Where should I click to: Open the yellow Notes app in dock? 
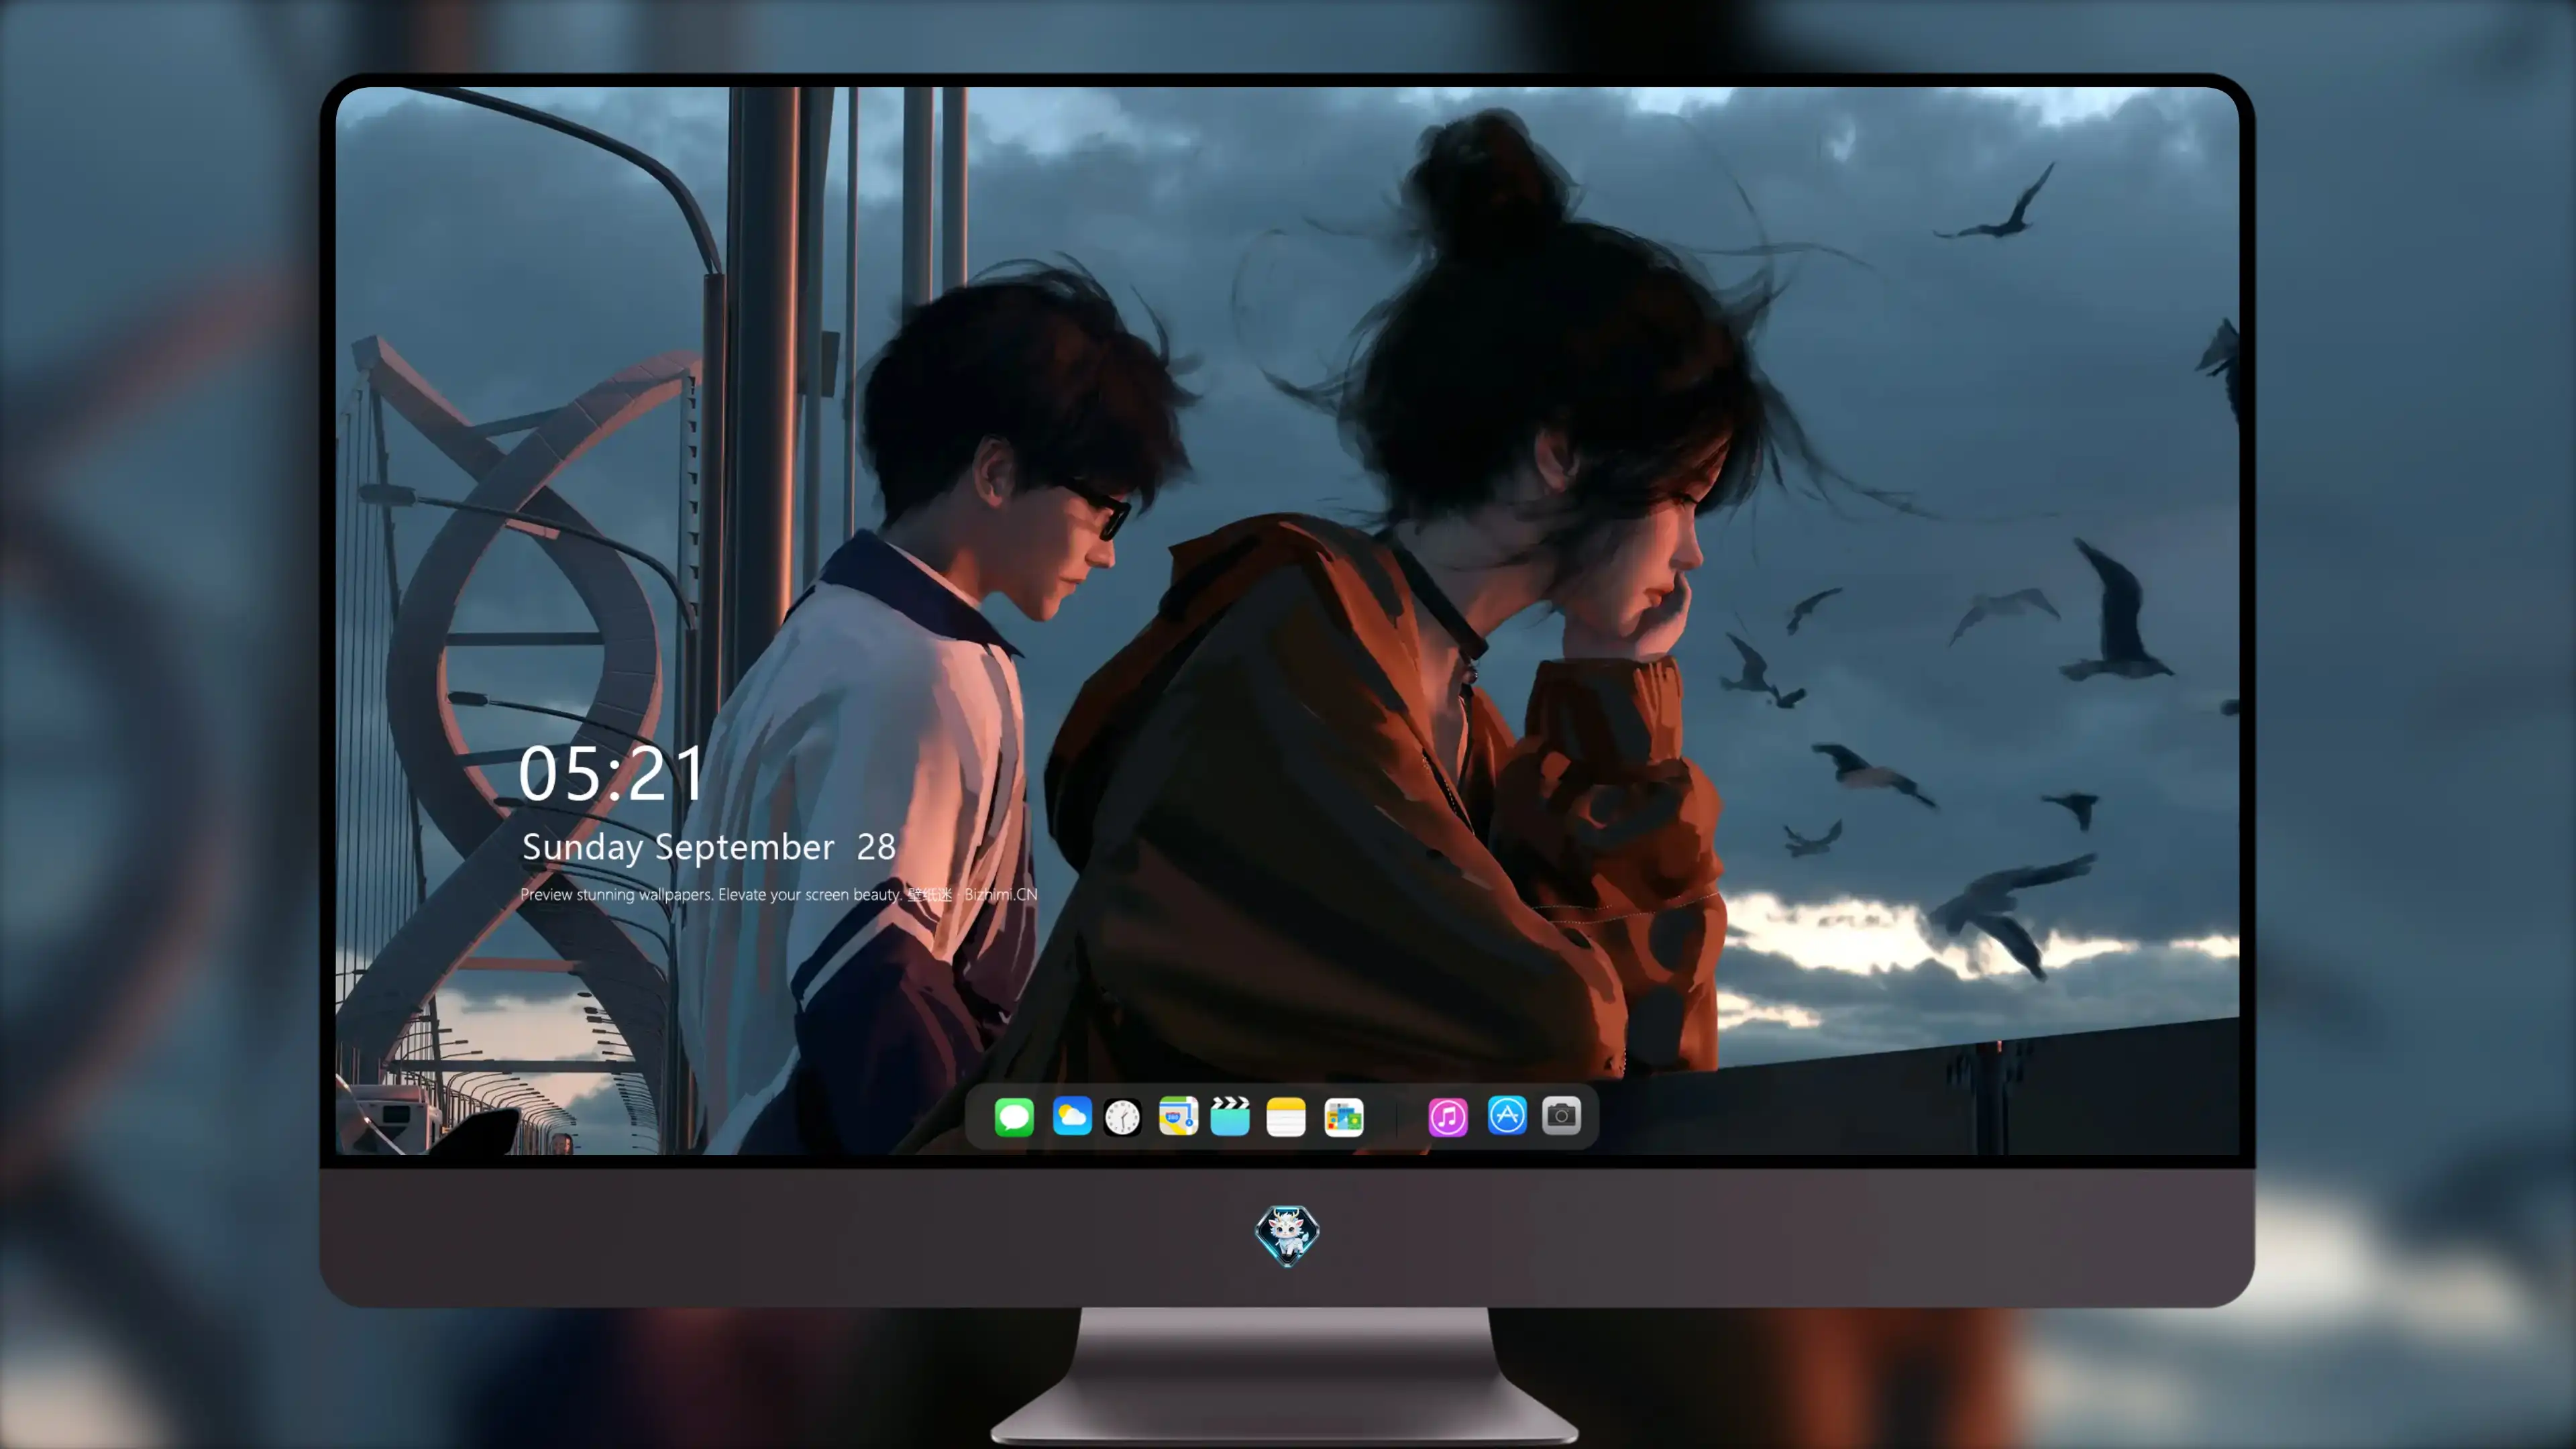click(x=1286, y=1117)
